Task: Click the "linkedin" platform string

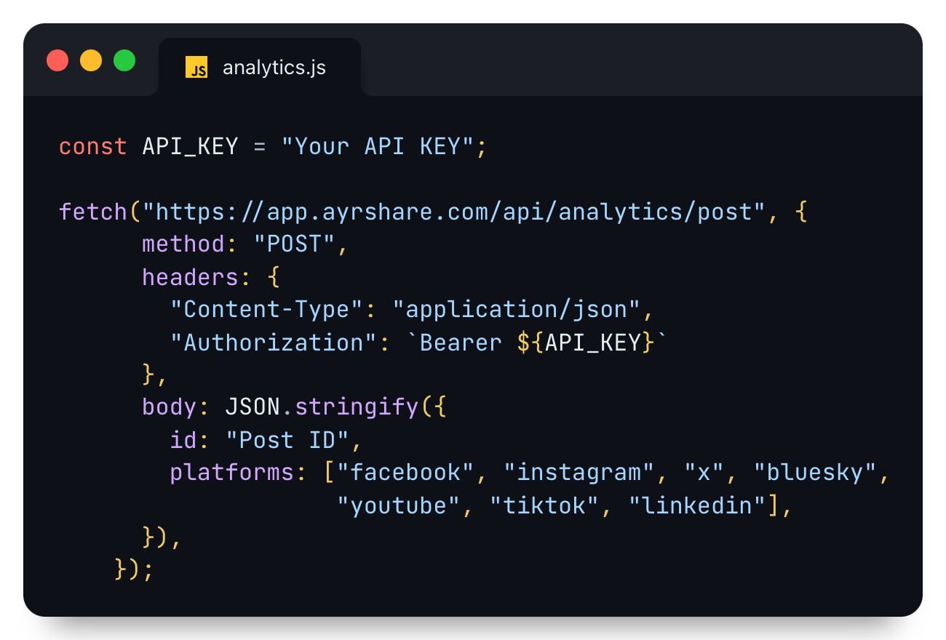Action: (696, 505)
